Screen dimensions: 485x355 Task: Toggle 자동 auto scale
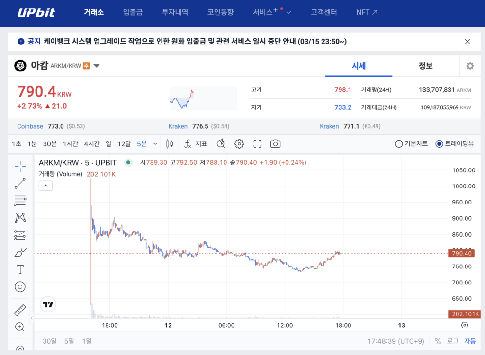click(x=470, y=341)
